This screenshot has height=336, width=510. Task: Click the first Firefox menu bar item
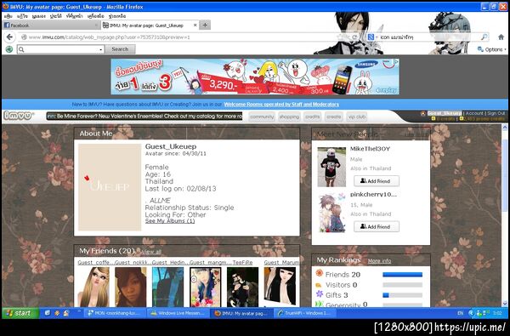click(x=8, y=16)
